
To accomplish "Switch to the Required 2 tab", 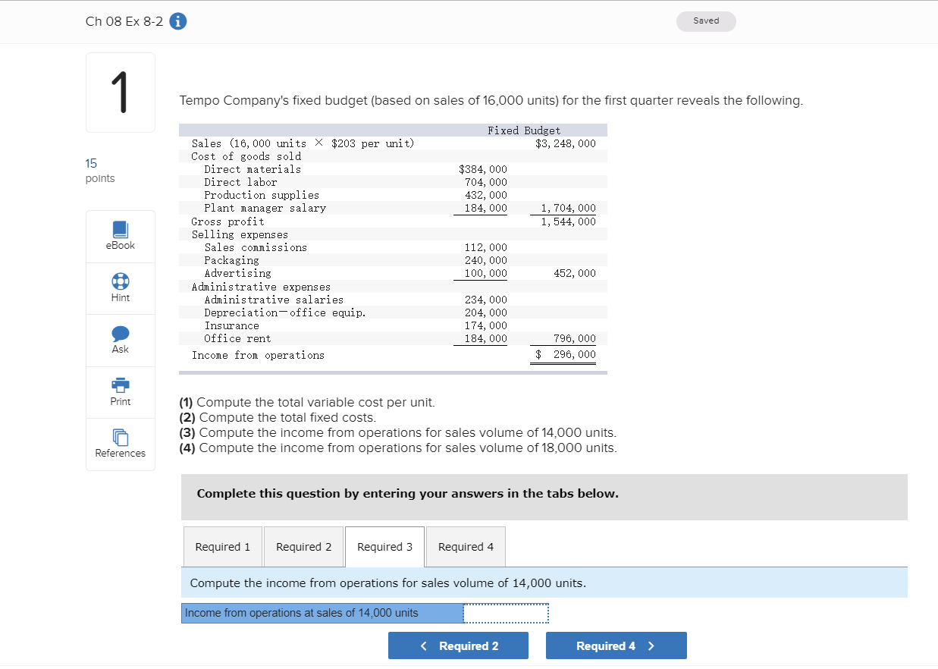I will point(303,546).
